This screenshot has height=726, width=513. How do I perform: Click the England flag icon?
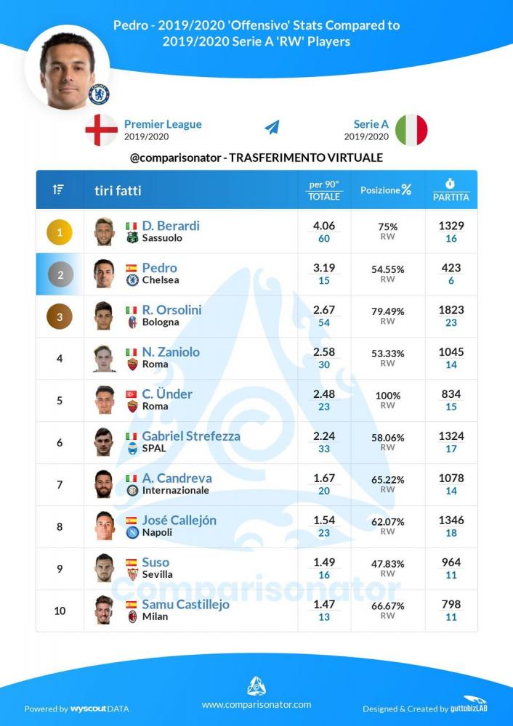[102, 130]
